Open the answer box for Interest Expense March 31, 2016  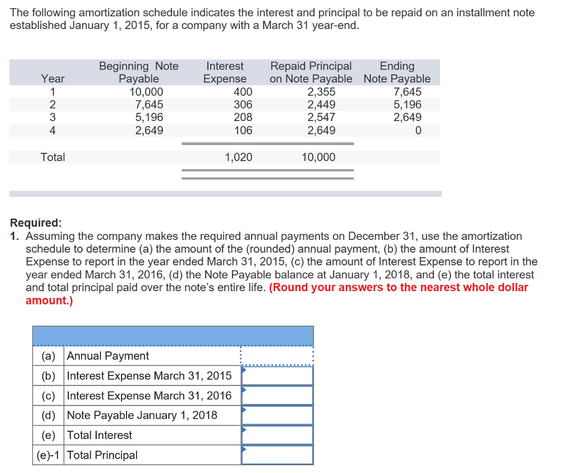pyautogui.click(x=277, y=395)
